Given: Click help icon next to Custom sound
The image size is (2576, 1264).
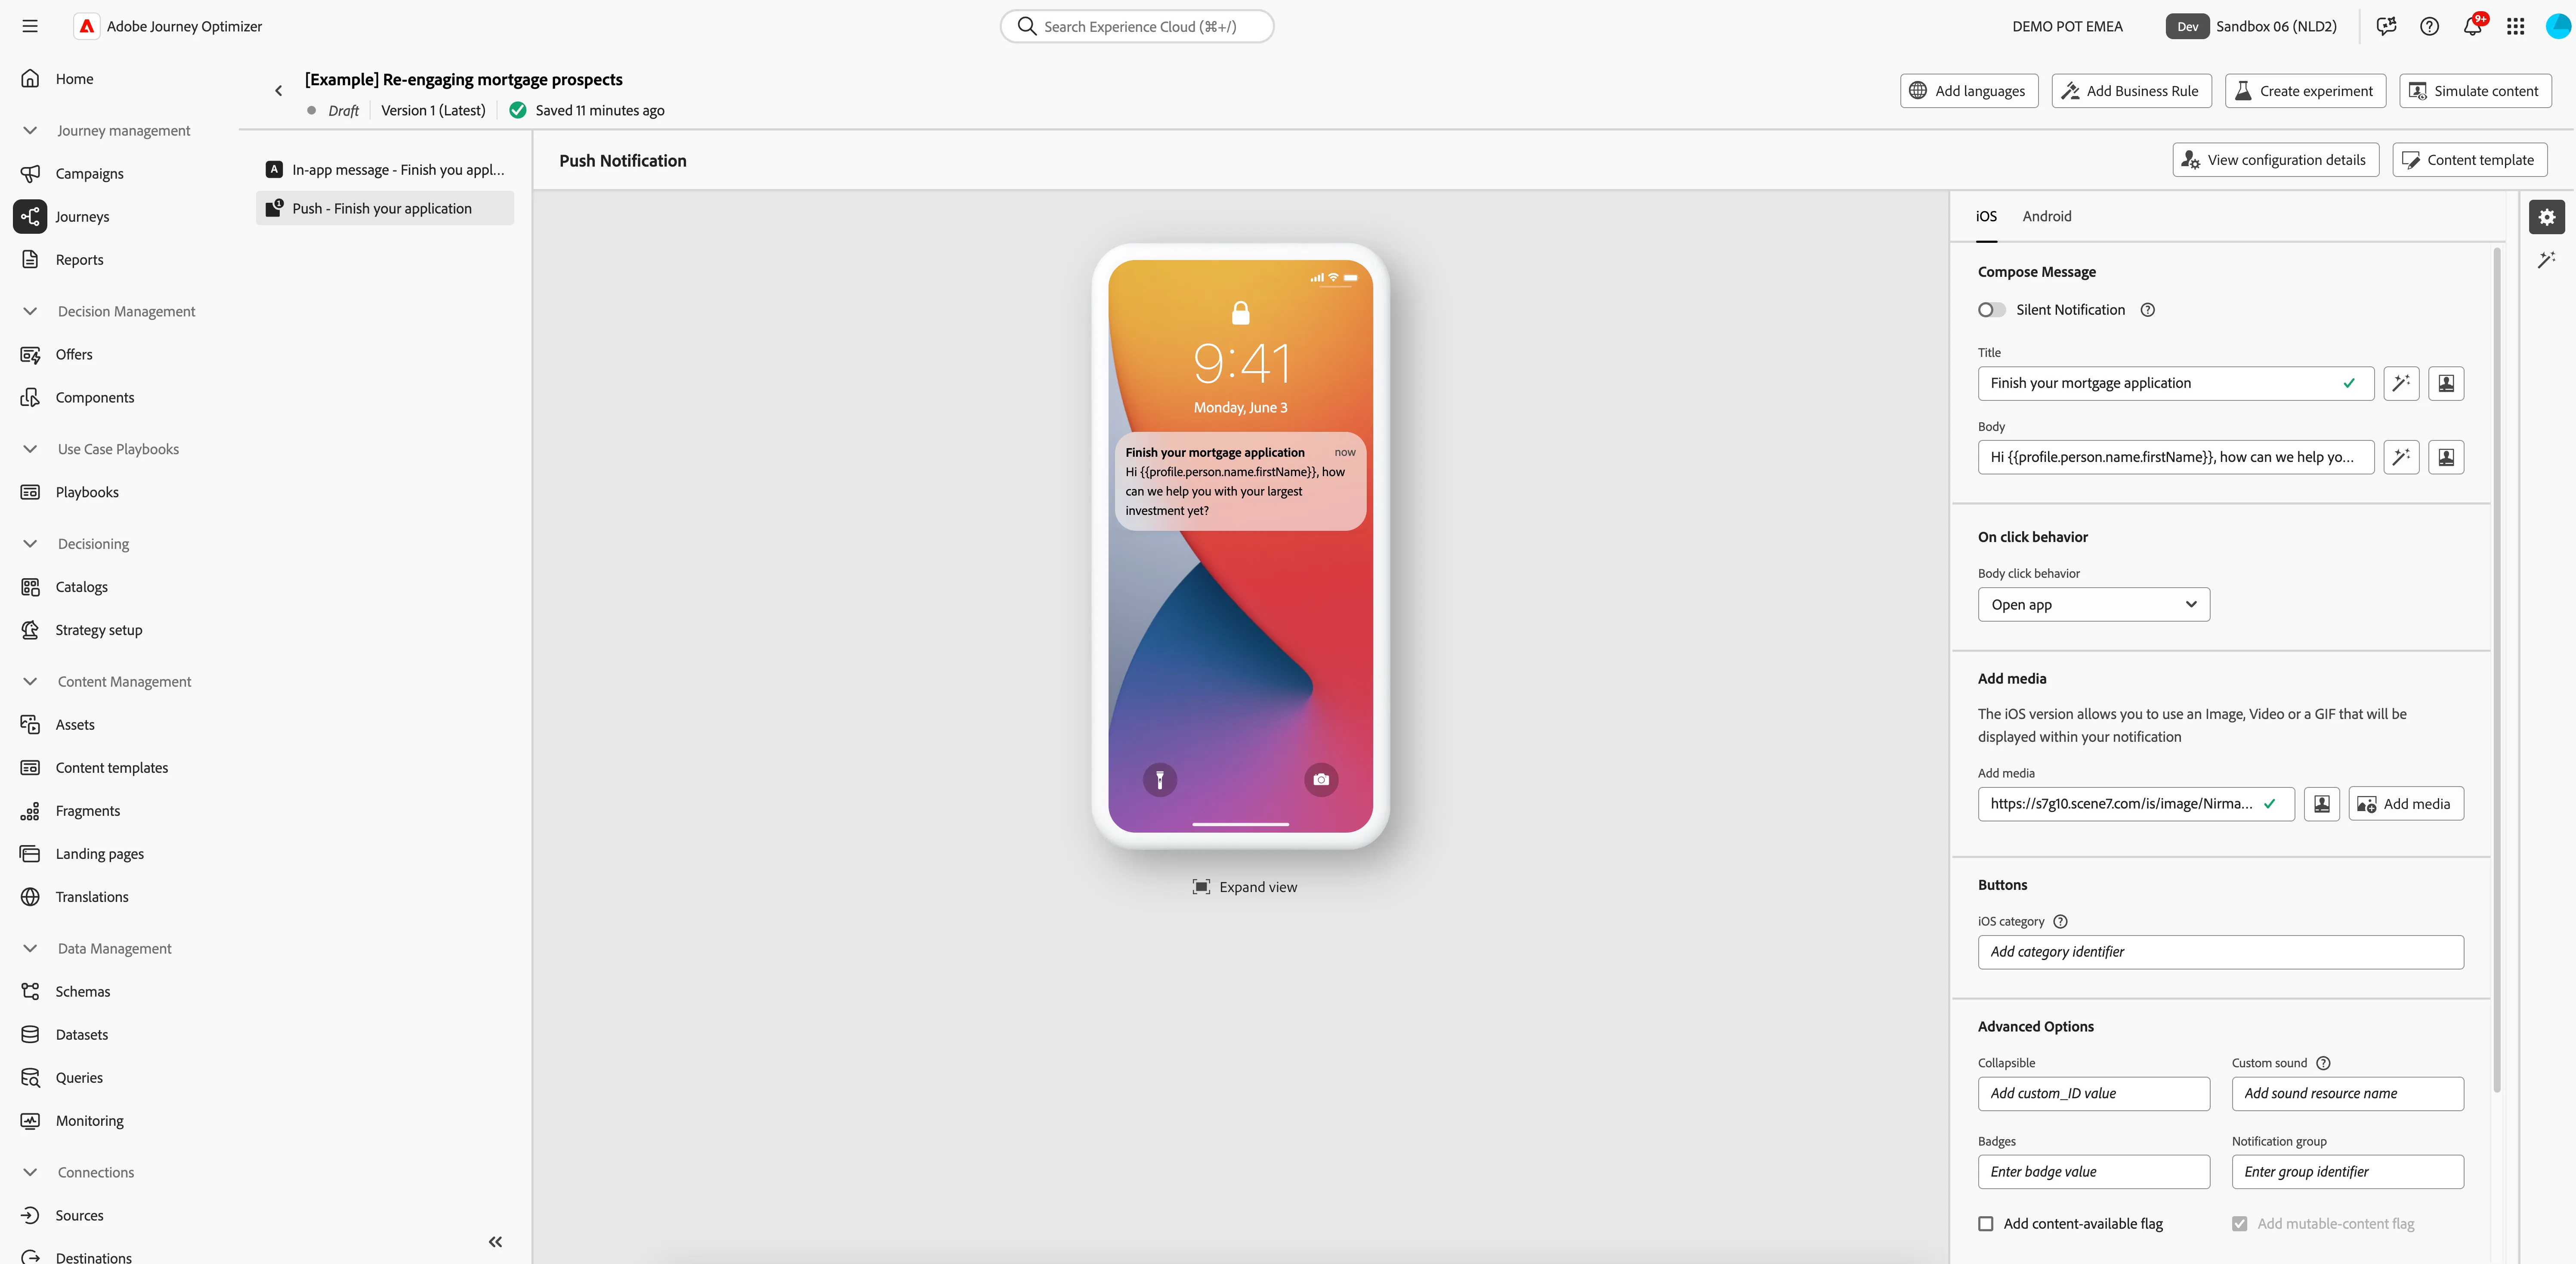Looking at the screenshot, I should (x=2323, y=1063).
